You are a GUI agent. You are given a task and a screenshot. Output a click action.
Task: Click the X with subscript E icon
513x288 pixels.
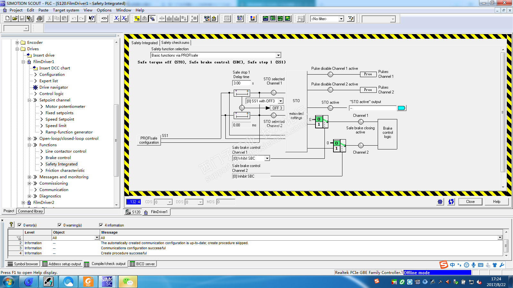124,19
